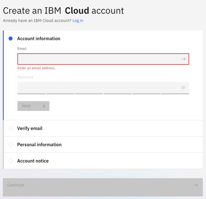The width and height of the screenshot is (206, 199).
Task: Focus the Email input field
Action: tap(103, 59)
